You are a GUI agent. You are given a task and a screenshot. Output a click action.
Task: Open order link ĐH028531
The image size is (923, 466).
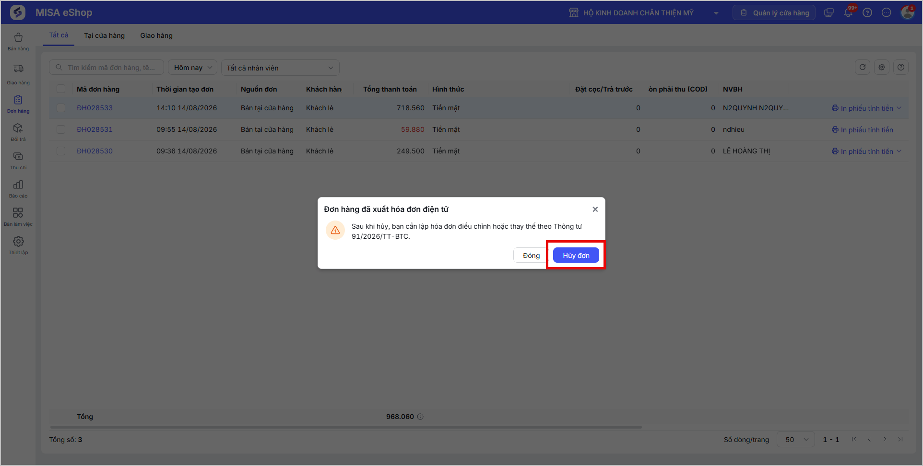coord(95,129)
